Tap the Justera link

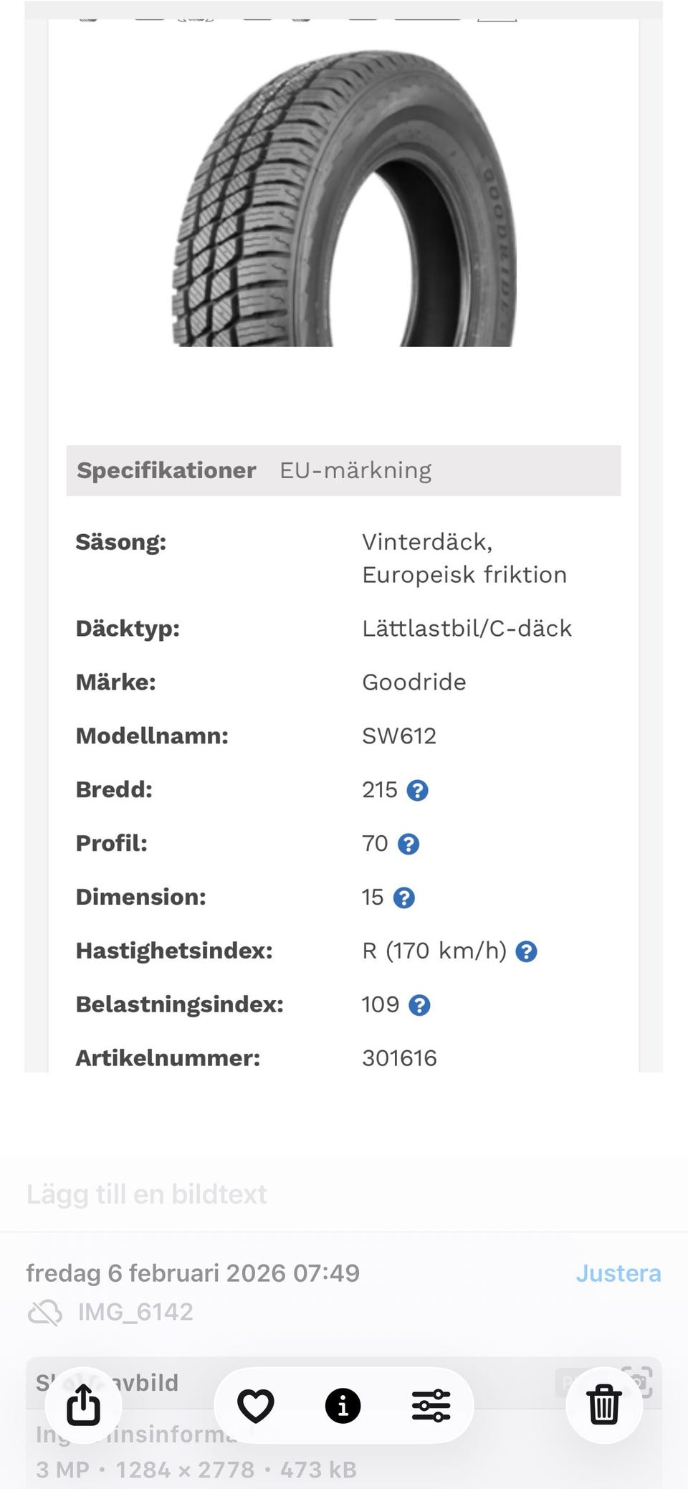618,1273
